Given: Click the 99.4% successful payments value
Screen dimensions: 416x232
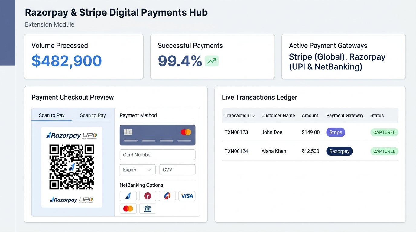Looking at the screenshot, I should tap(180, 61).
